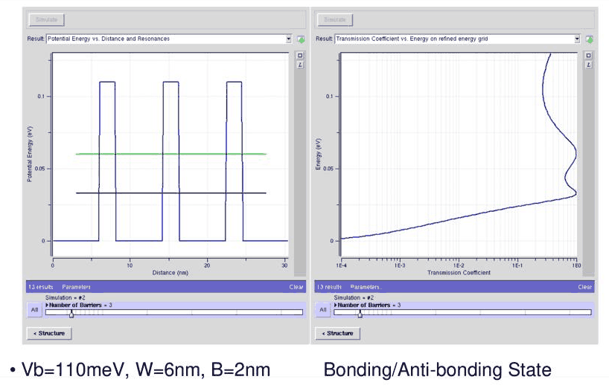This screenshot has height=391, width=609.
Task: Expand Number of Barriers triangle in right panel
Action: coord(336,306)
